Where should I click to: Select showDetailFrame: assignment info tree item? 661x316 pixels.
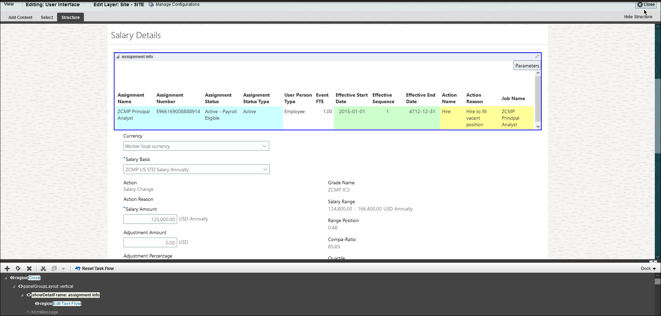tap(66, 295)
